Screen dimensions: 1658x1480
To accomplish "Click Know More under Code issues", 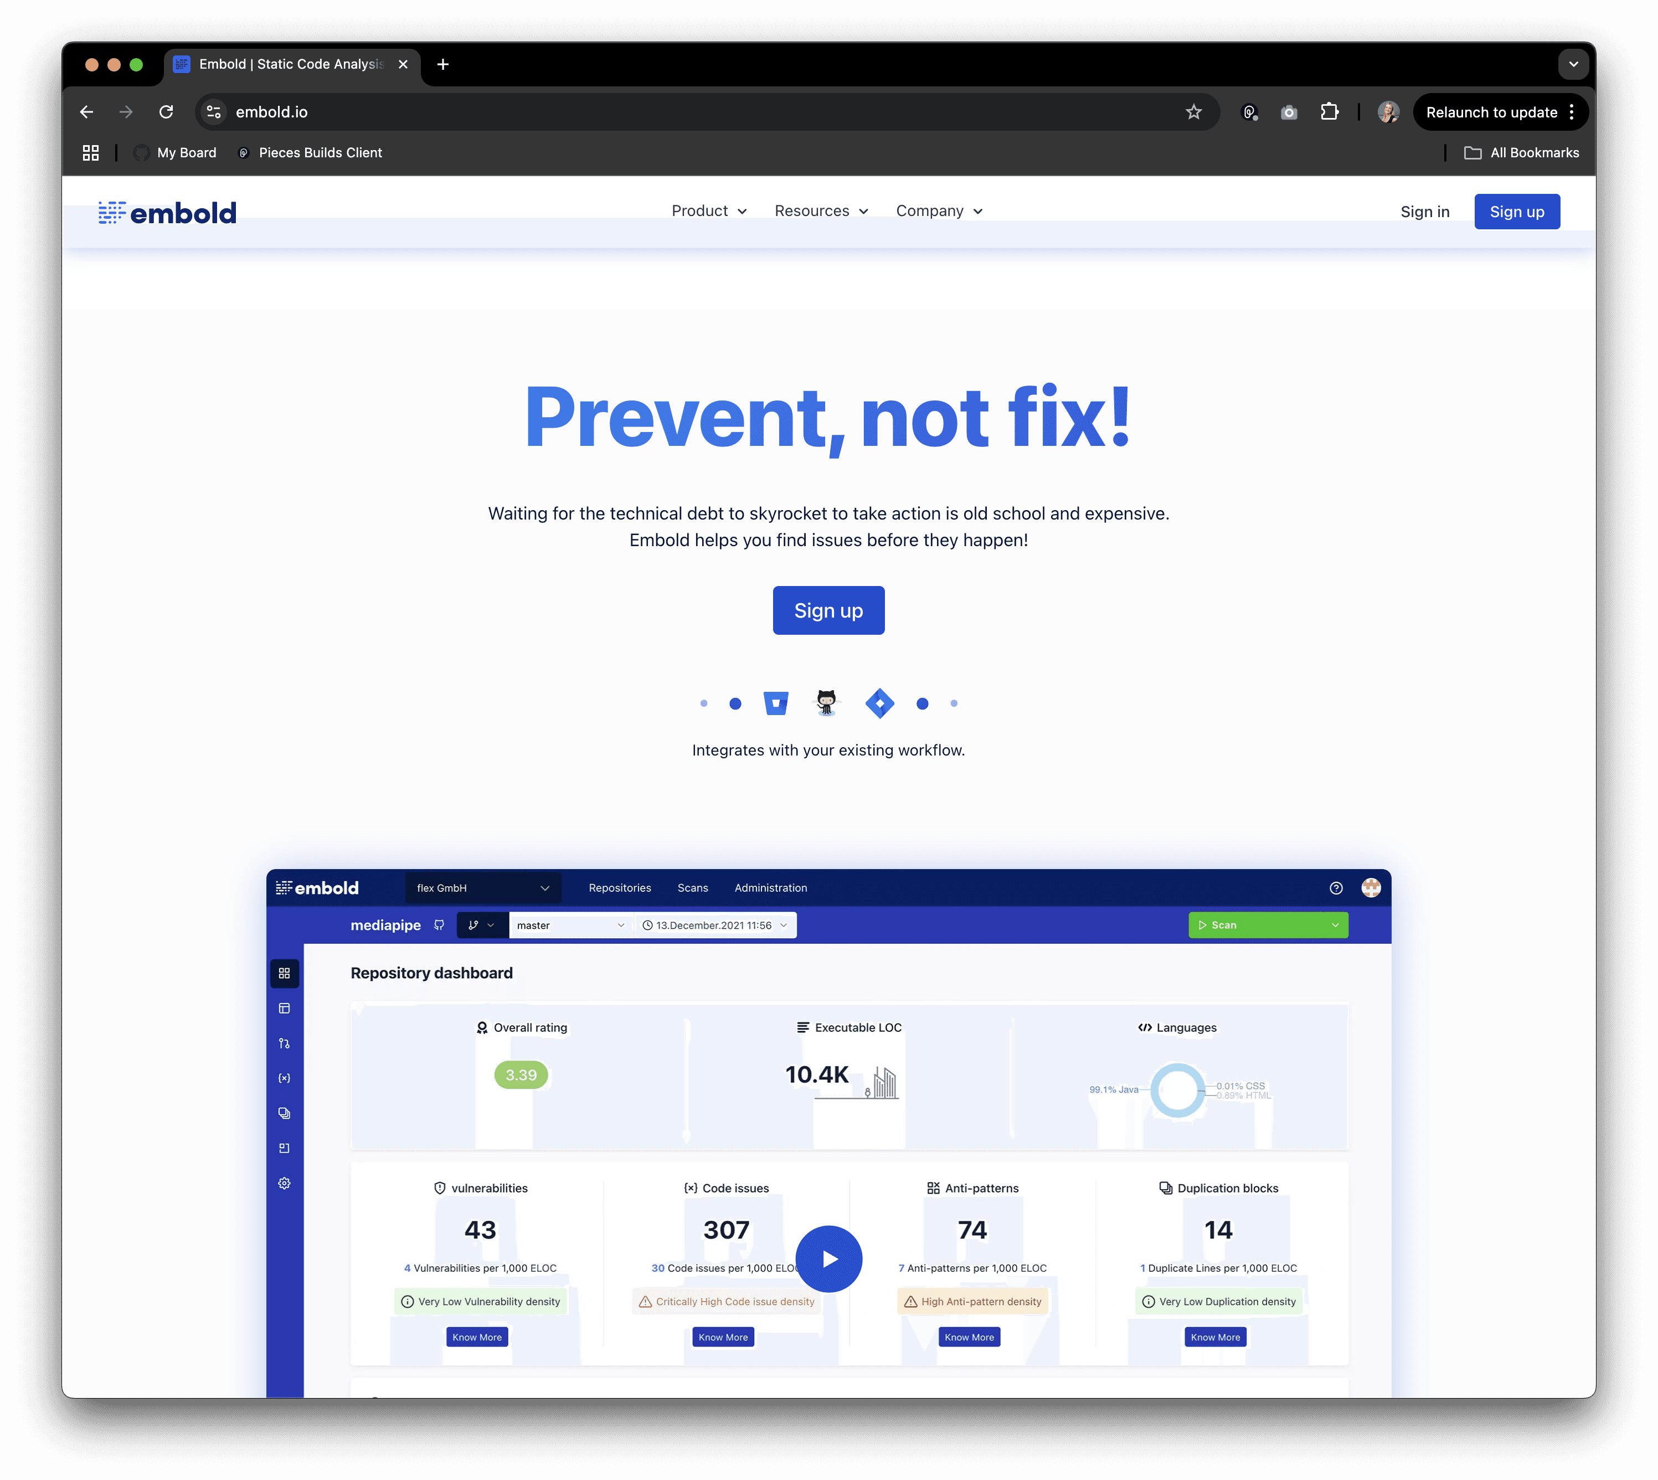I will [x=724, y=1338].
